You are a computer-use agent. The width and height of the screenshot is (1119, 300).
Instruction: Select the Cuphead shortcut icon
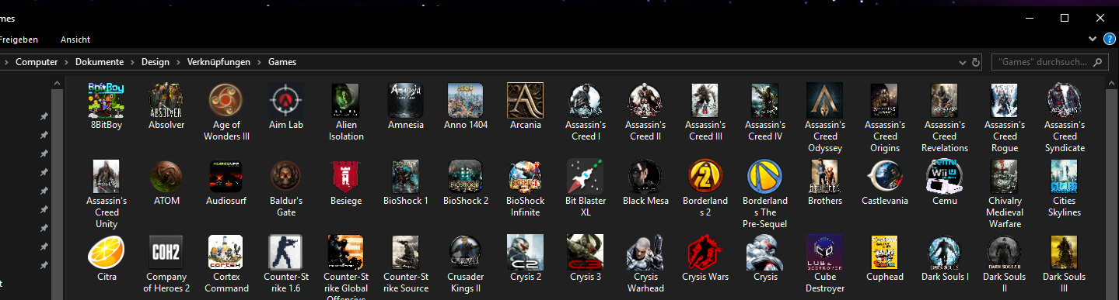click(x=885, y=253)
